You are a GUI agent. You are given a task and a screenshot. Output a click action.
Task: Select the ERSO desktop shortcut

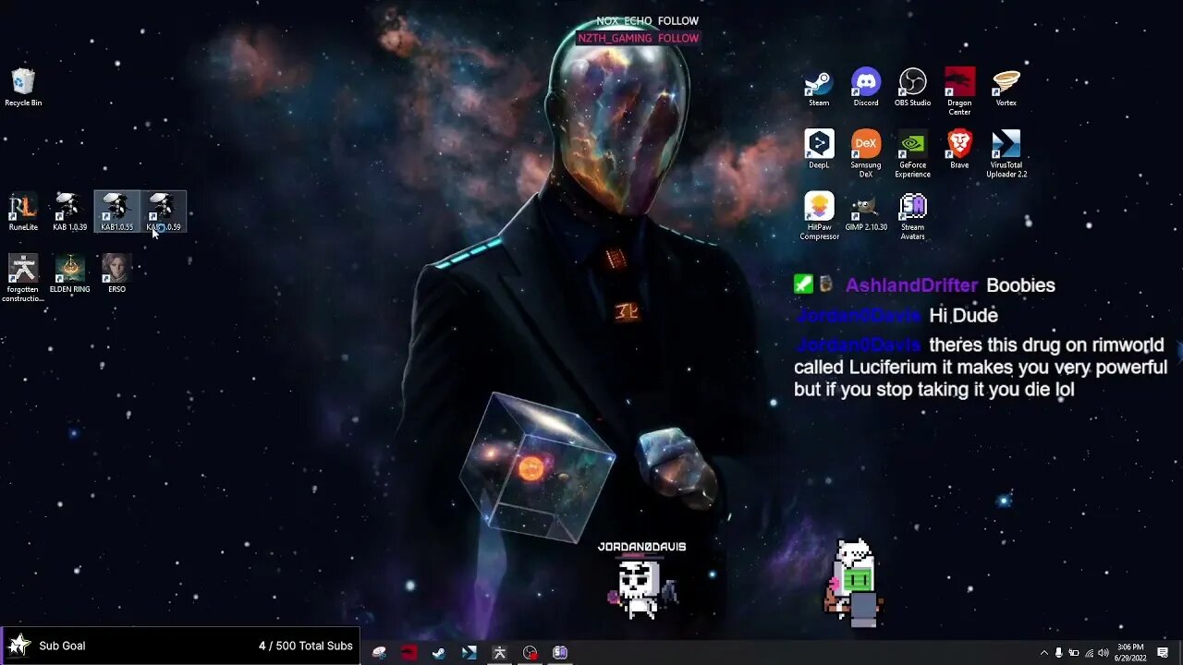[116, 274]
